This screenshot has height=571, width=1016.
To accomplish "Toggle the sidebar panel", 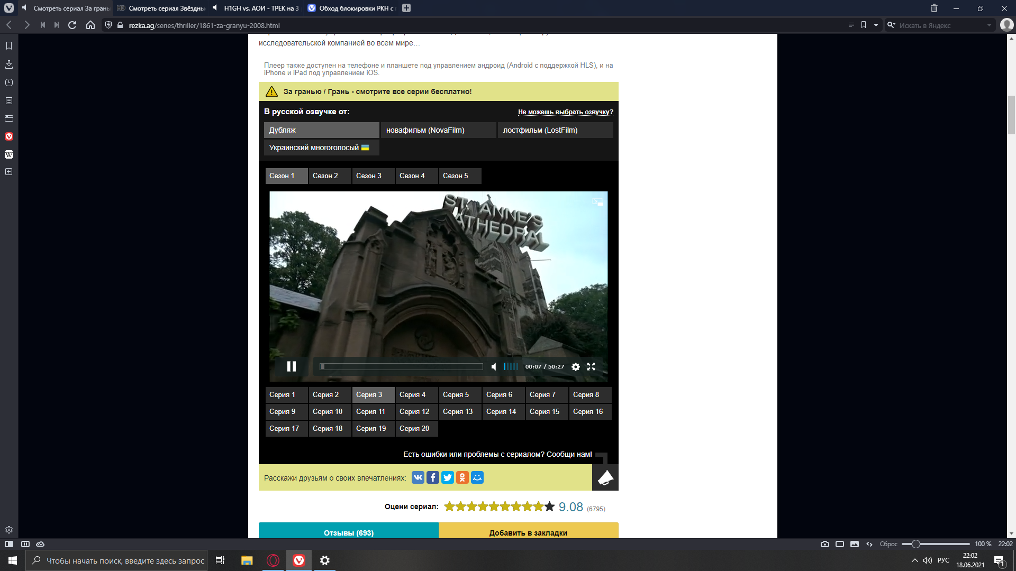I will click(9, 544).
